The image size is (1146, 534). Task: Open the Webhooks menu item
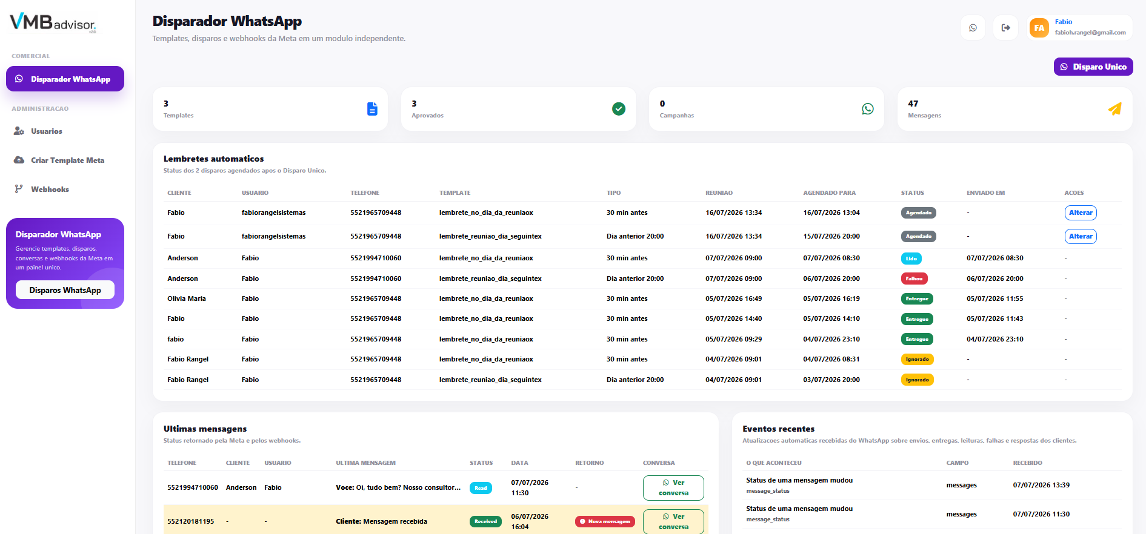(x=65, y=190)
